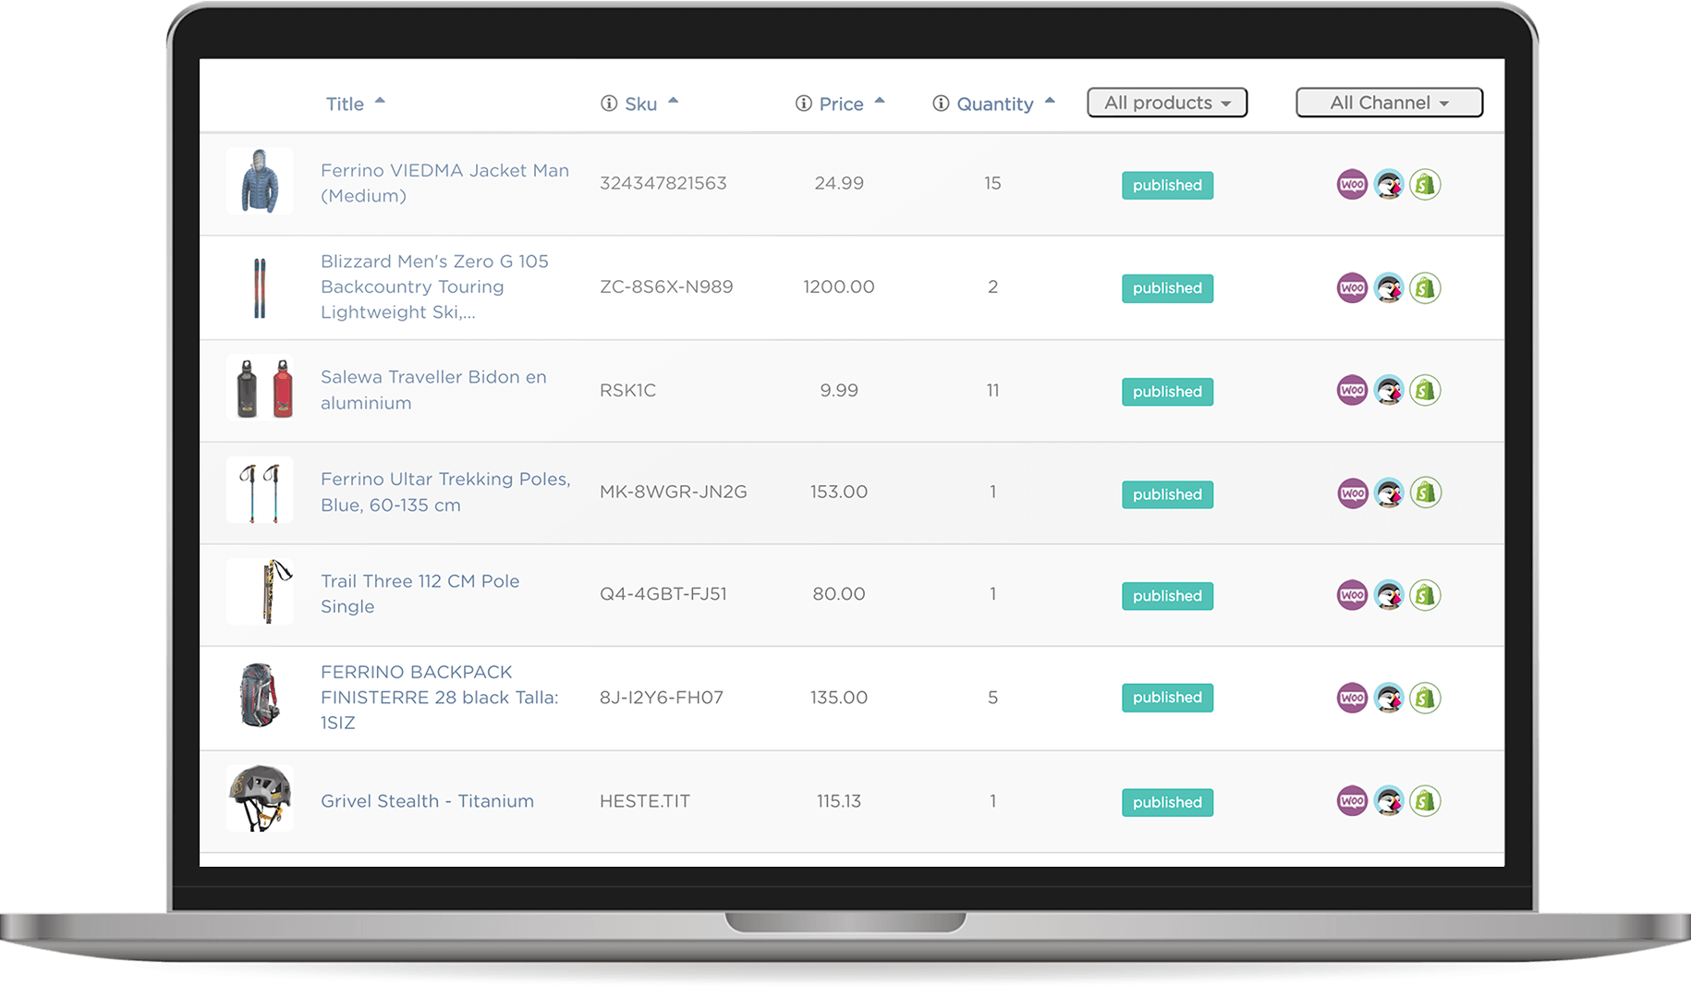Click the Title column sort arrow
Screen dimensions: 1691x998
pyautogui.click(x=382, y=100)
